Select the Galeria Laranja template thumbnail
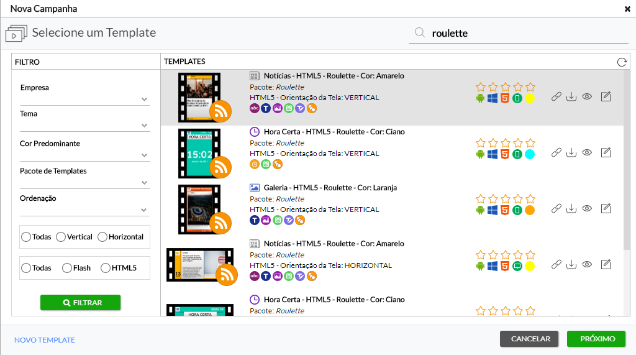The height and width of the screenshot is (355, 636). pyautogui.click(x=199, y=209)
